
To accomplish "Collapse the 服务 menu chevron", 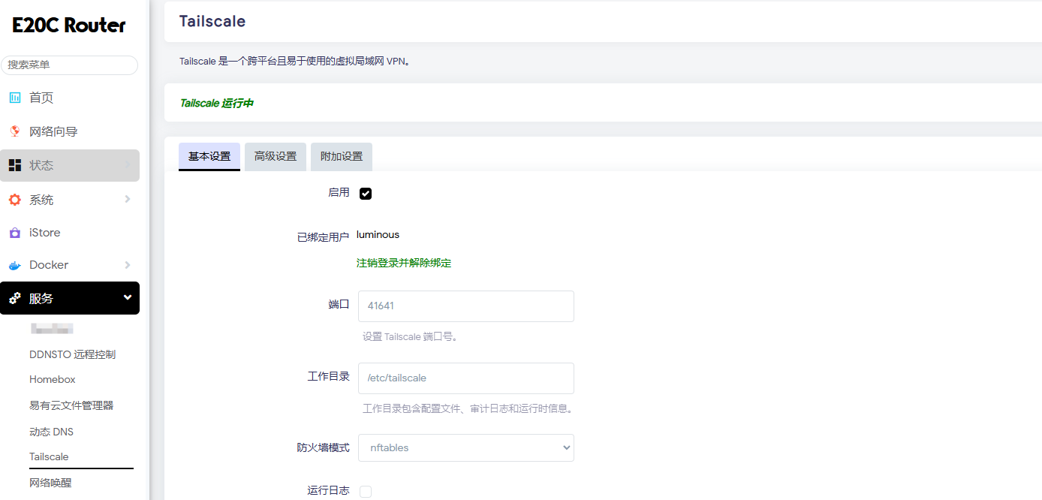I will tap(128, 298).
